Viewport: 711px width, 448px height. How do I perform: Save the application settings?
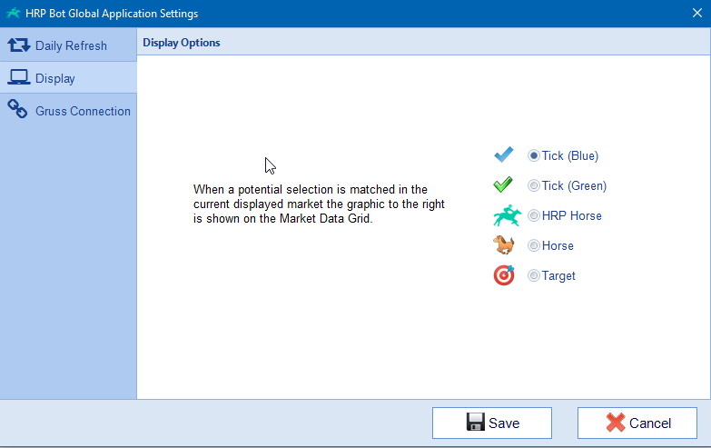point(492,423)
